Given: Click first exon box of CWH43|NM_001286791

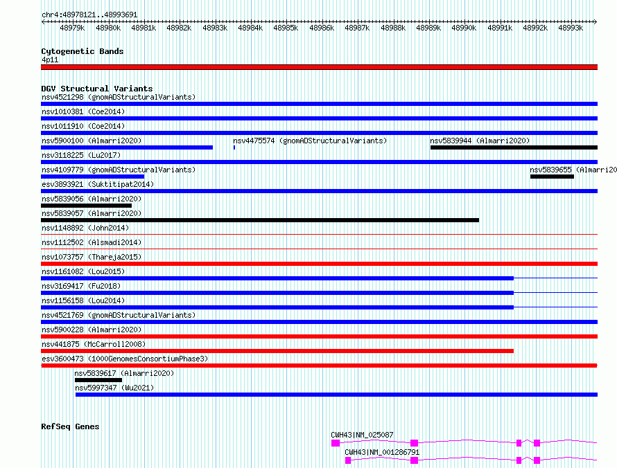Looking at the screenshot, I should (x=348, y=460).
